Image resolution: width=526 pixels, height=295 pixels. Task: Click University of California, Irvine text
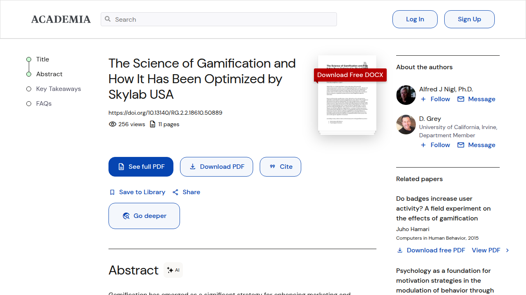click(x=458, y=127)
